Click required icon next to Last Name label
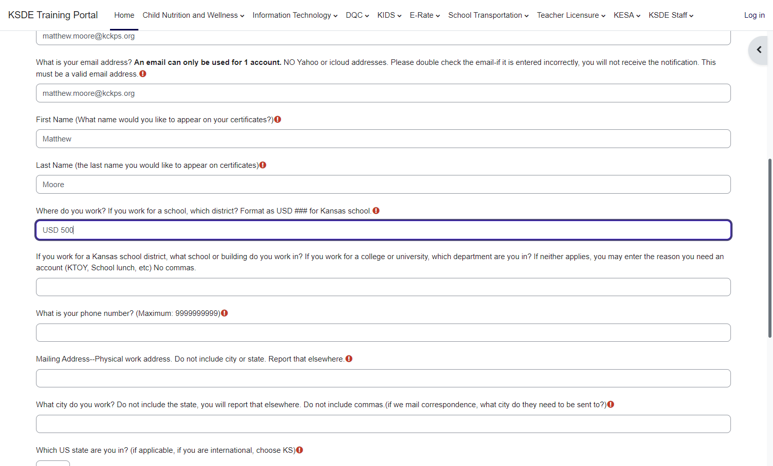Image resolution: width=773 pixels, height=466 pixels. coord(263,165)
